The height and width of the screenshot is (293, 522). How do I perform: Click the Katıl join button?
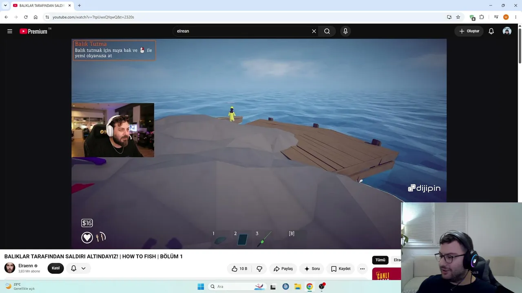coord(55,268)
